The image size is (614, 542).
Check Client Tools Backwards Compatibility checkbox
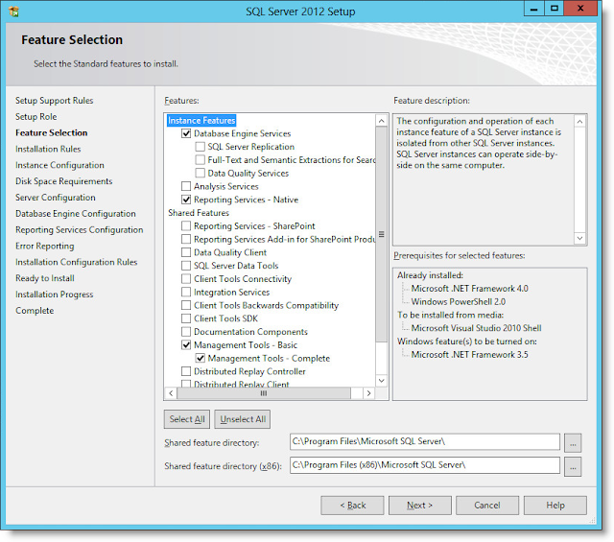coord(186,305)
